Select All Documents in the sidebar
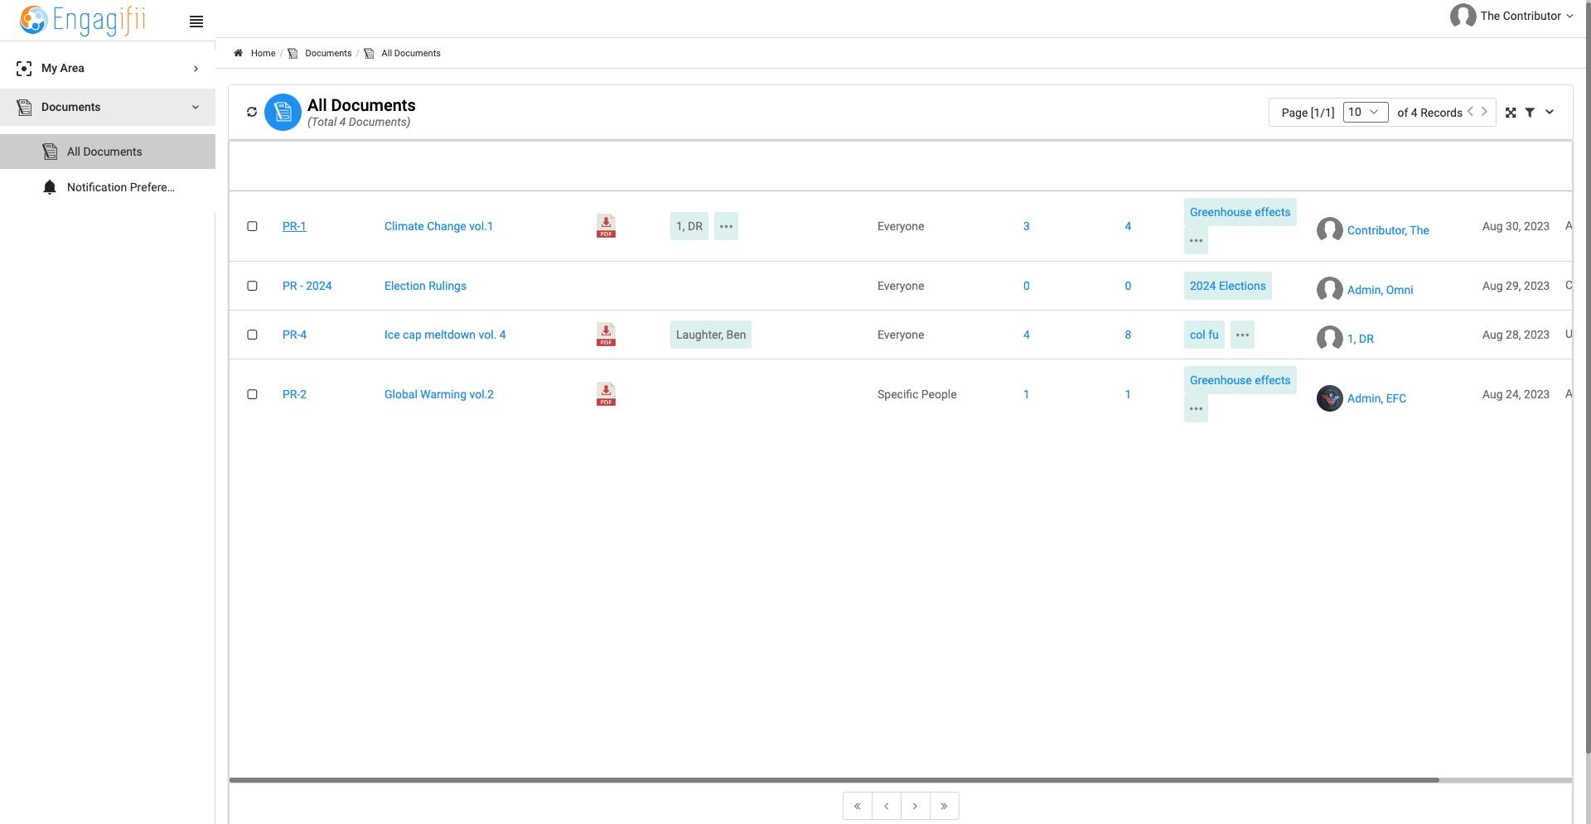The height and width of the screenshot is (824, 1591). click(108, 152)
